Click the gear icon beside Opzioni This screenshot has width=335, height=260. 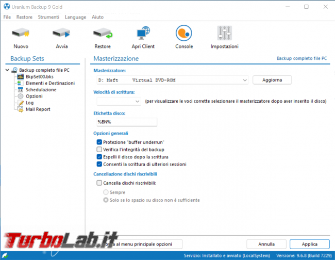tap(20, 96)
